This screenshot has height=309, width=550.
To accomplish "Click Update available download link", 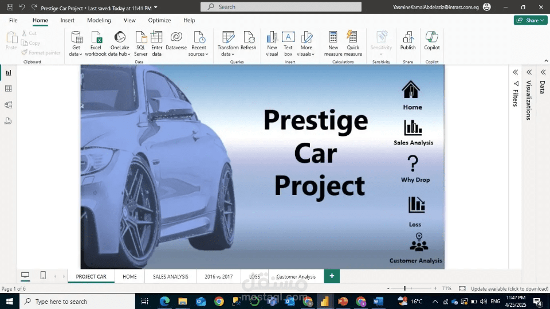I will click(509, 288).
